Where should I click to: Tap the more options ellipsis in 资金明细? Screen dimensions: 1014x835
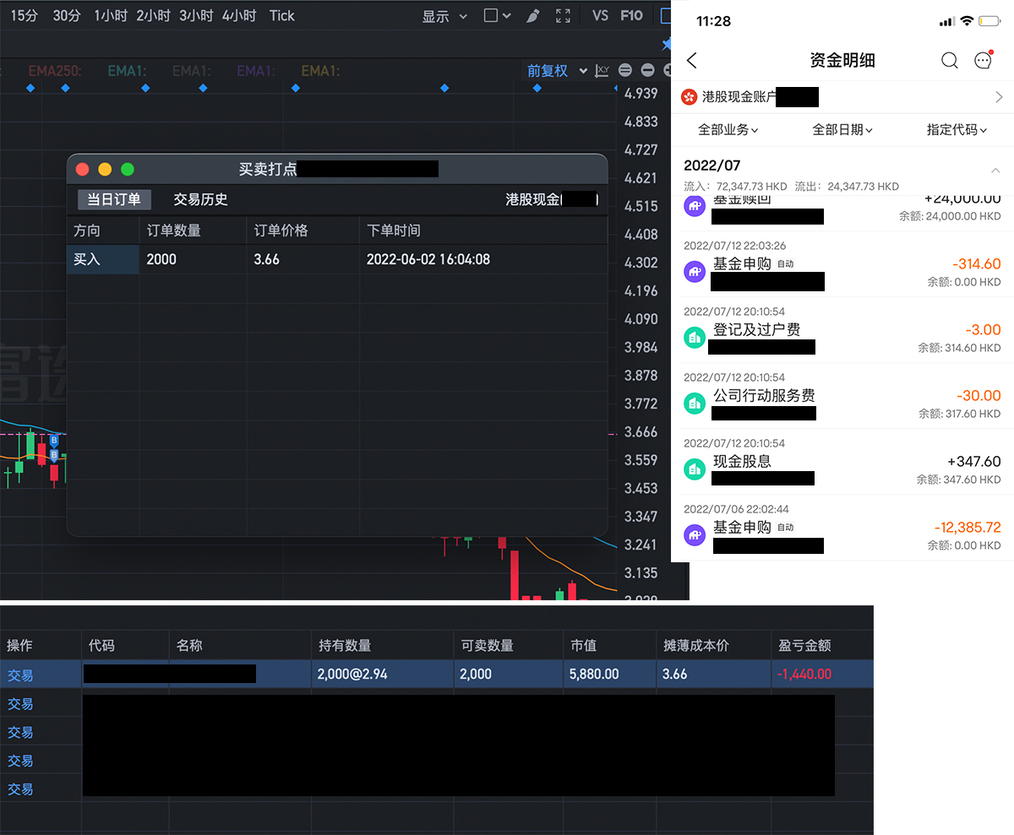point(982,60)
